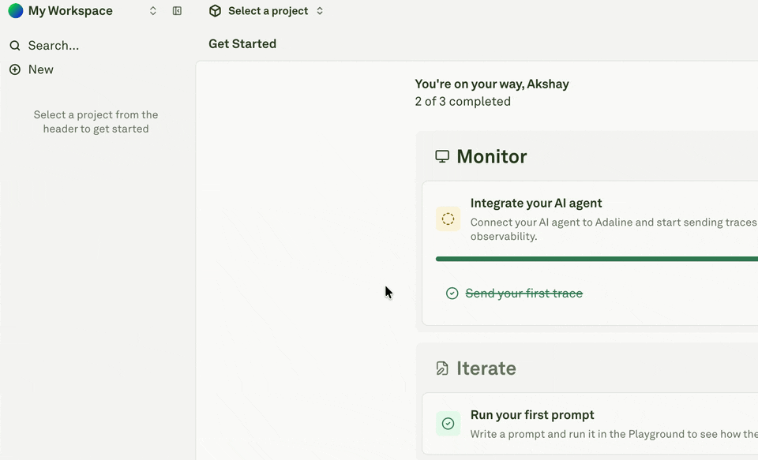Select the Iterate section heading

[x=486, y=368]
